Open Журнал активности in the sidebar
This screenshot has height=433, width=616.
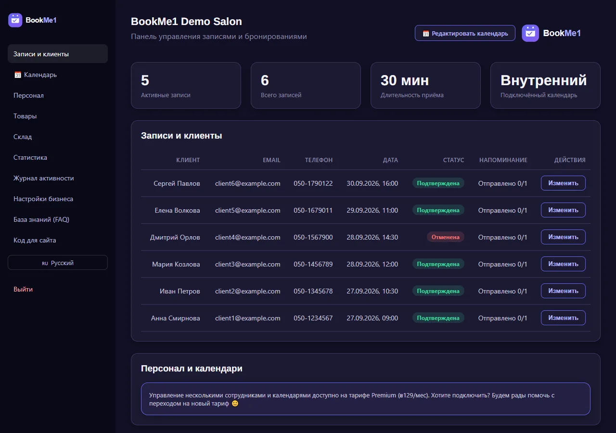click(58, 178)
